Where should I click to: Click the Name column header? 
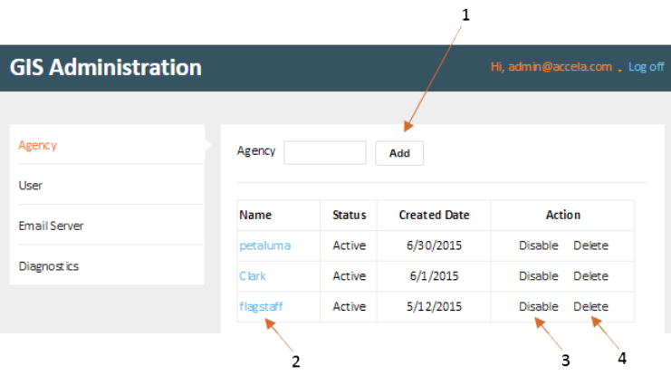coord(255,216)
